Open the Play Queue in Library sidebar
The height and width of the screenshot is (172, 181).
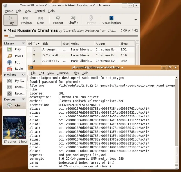[x=16, y=49]
